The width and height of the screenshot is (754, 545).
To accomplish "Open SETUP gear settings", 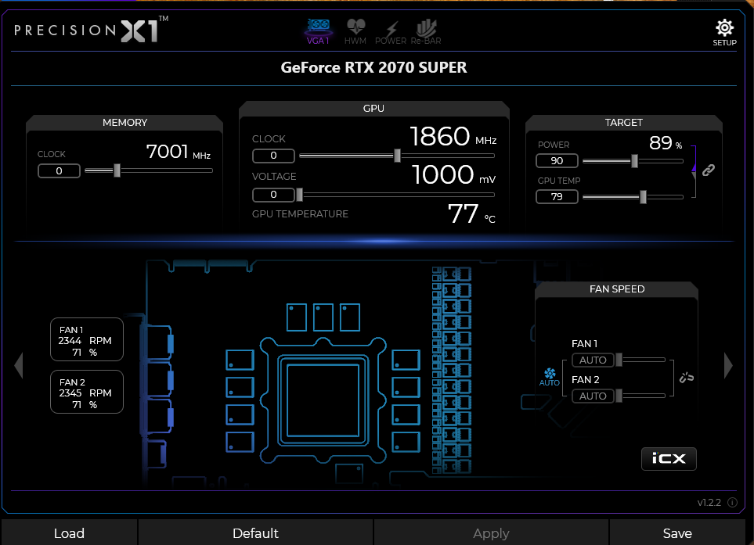I will pyautogui.click(x=724, y=33).
